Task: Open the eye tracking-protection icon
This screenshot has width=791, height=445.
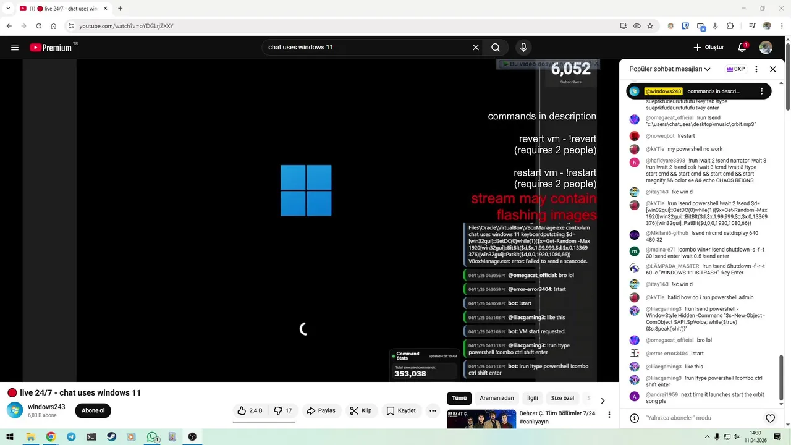Action: [x=637, y=26]
